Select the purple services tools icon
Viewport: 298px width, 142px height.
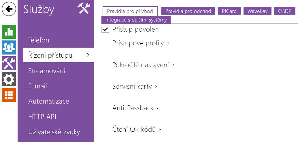[9, 63]
